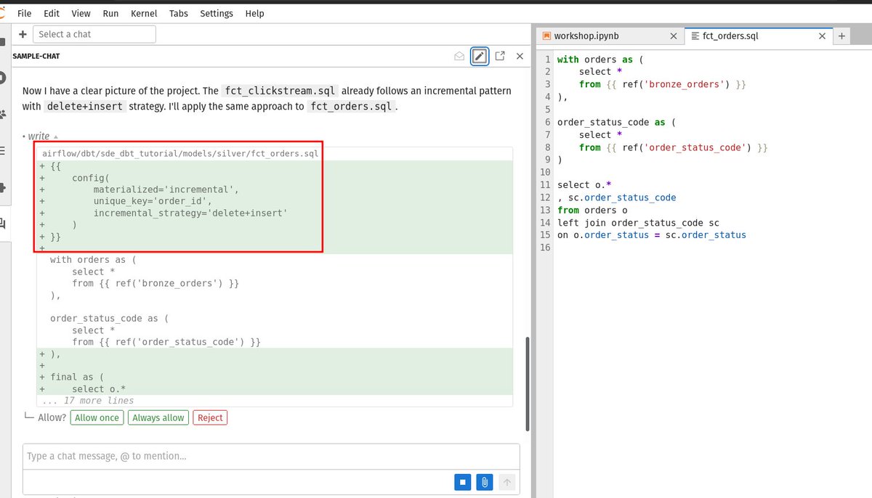
Task: Toggle the pencil edit icon in chat header
Action: coord(479,56)
